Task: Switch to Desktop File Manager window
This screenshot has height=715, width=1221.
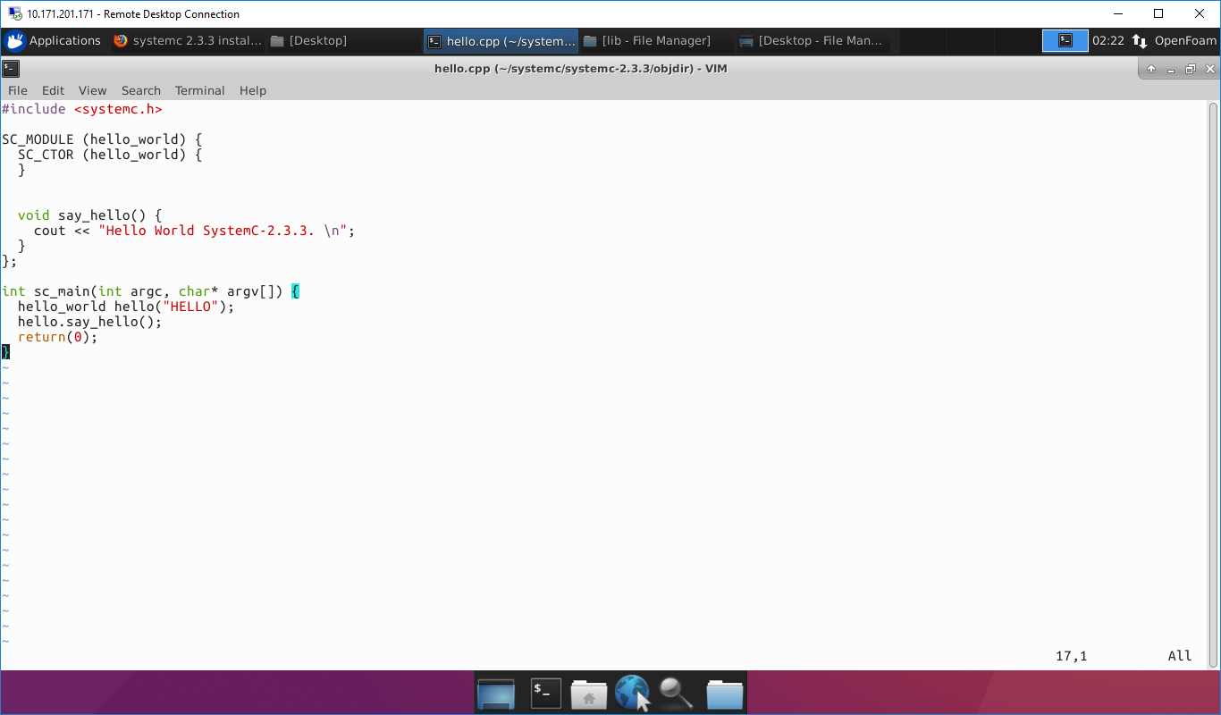Action: click(812, 41)
